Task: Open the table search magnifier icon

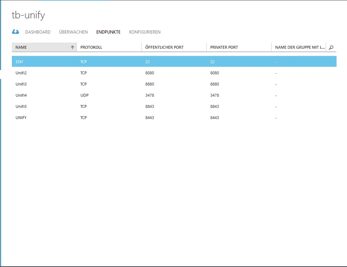Action: point(331,47)
